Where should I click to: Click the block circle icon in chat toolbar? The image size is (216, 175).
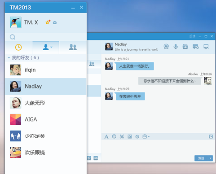click(x=137, y=136)
